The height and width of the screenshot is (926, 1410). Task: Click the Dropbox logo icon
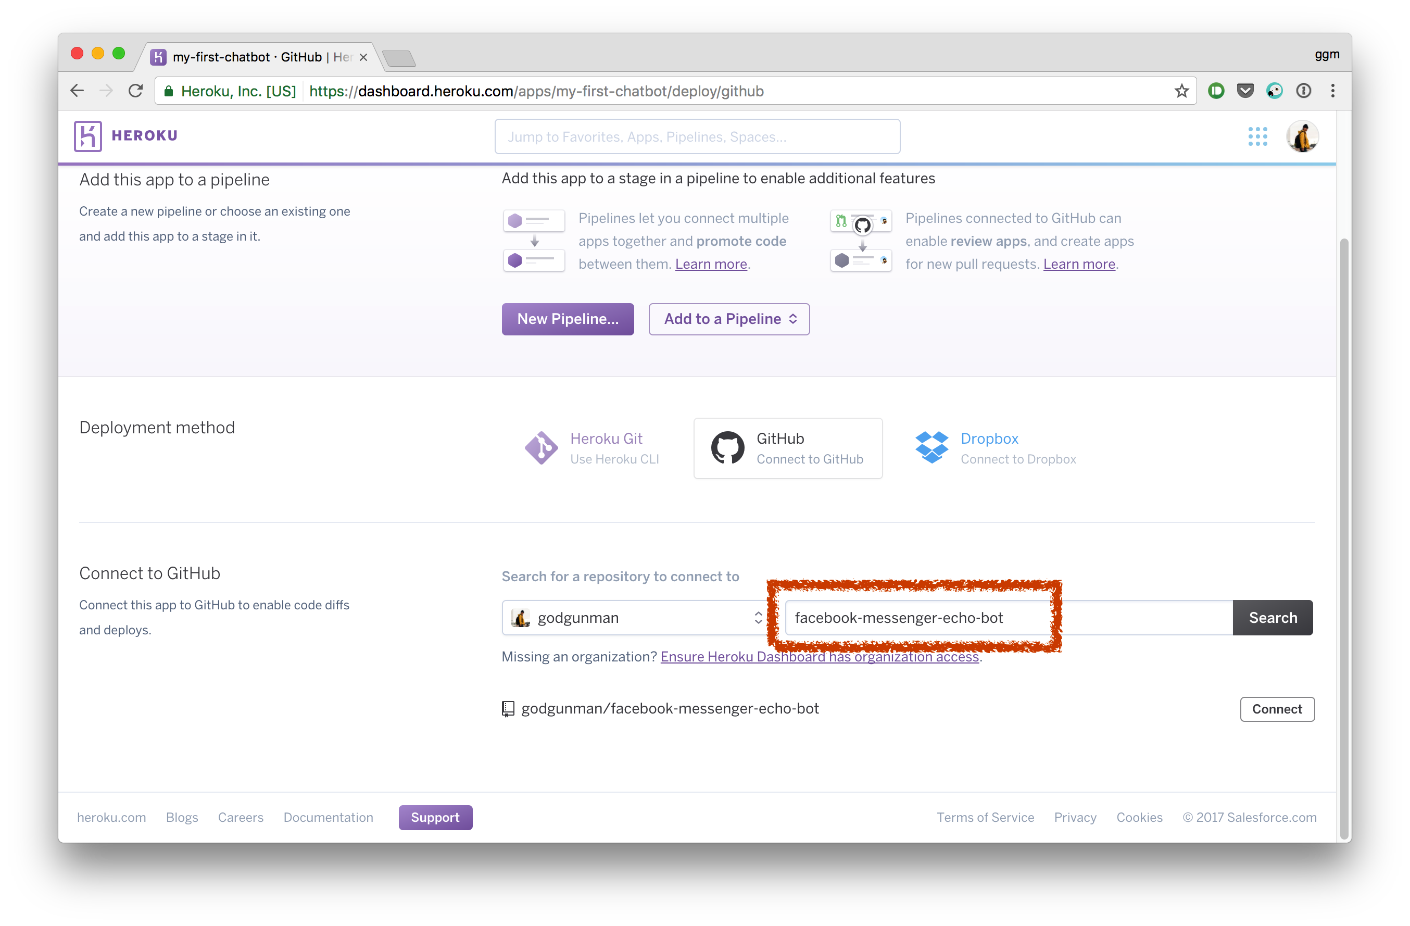(x=931, y=447)
